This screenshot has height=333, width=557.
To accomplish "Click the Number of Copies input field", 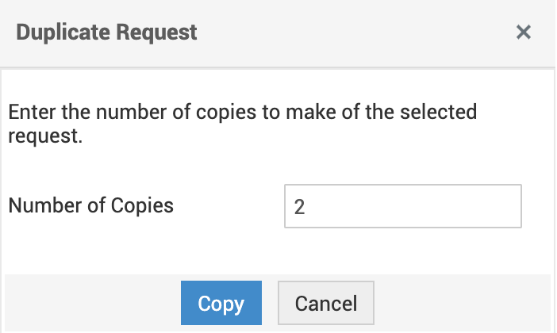I will pyautogui.click(x=402, y=206).
